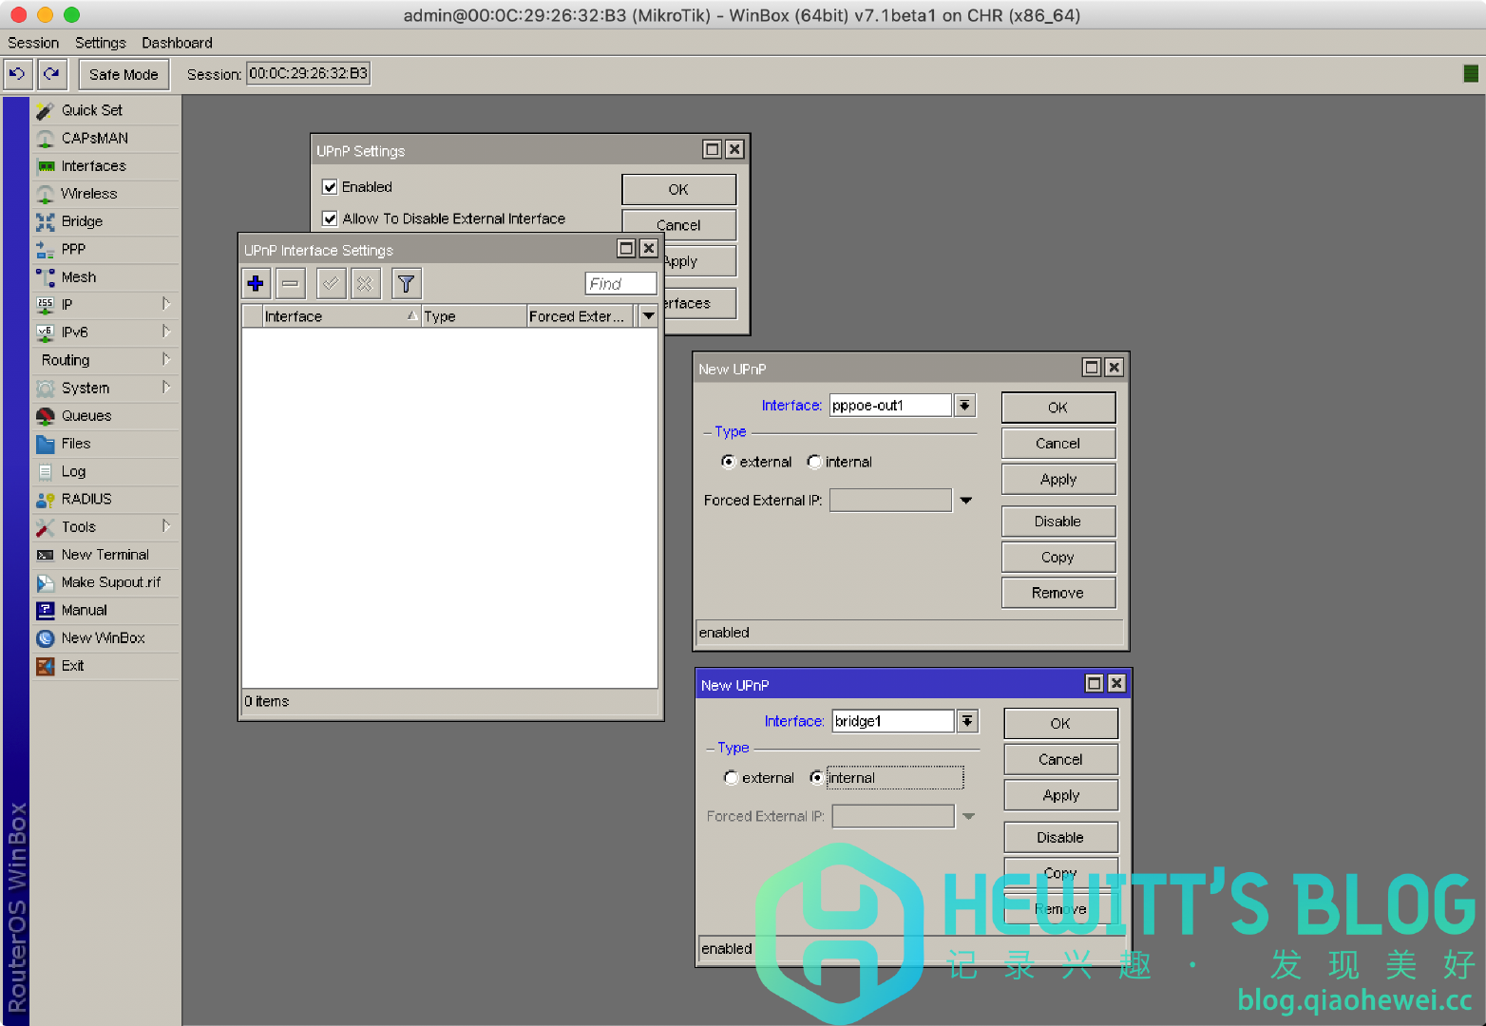Click the Find search box
1486x1026 pixels.
coord(619,283)
